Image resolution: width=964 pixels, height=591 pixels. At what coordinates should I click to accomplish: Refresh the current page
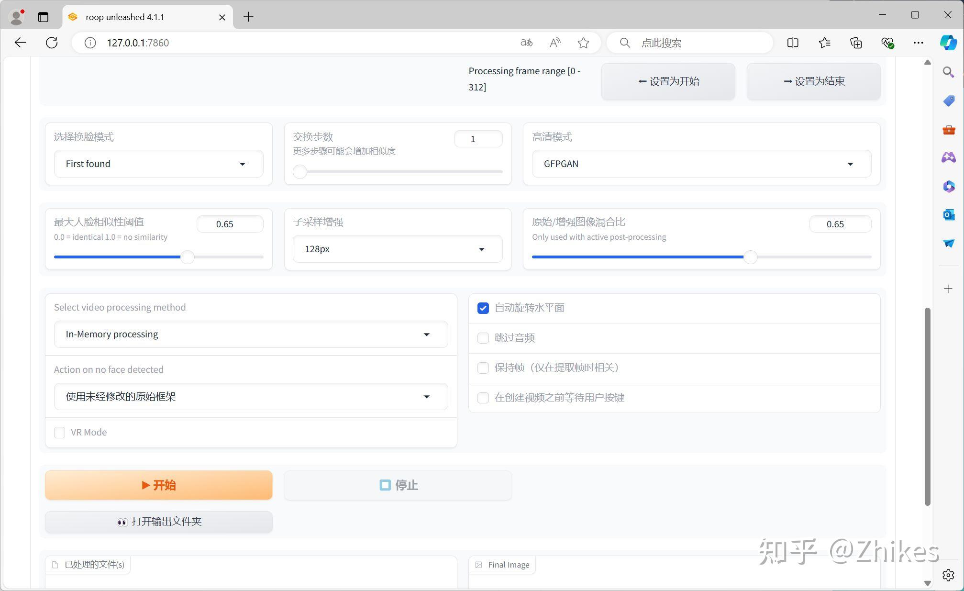pyautogui.click(x=52, y=43)
